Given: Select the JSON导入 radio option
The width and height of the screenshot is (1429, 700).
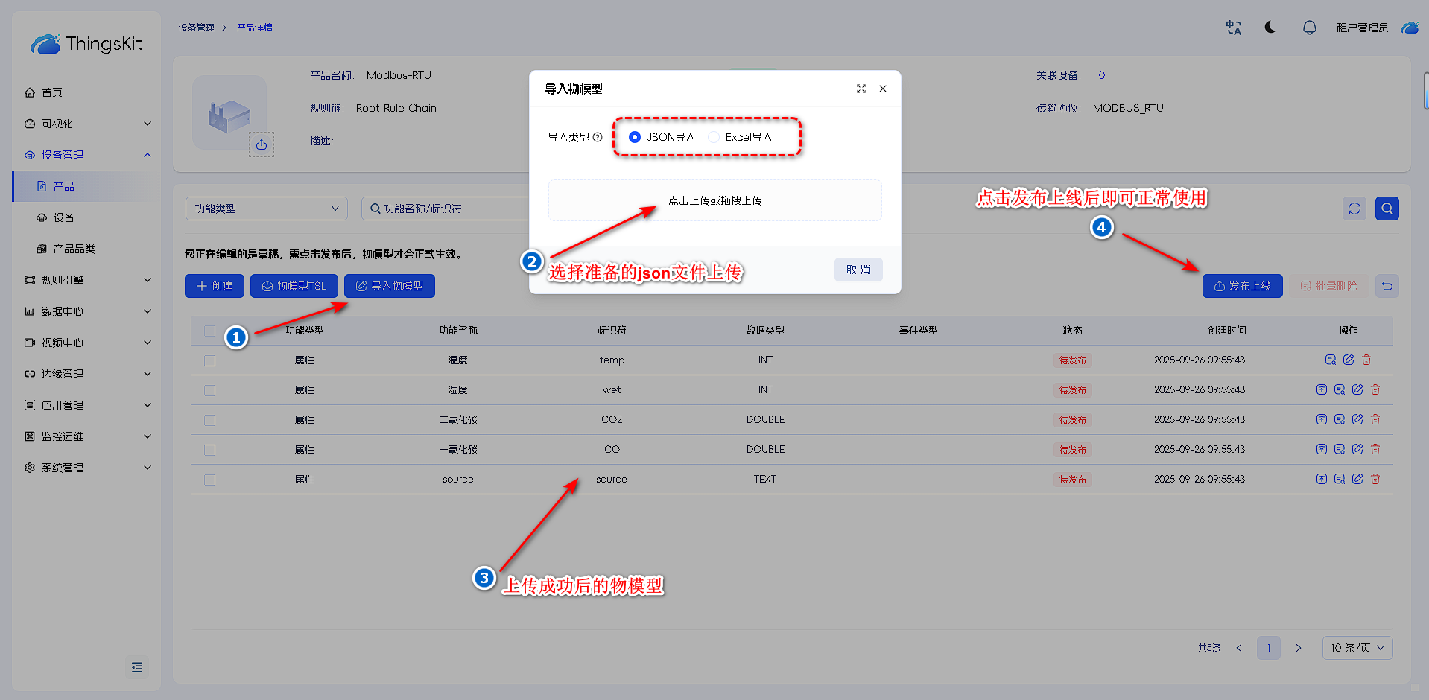Looking at the screenshot, I should 635,137.
